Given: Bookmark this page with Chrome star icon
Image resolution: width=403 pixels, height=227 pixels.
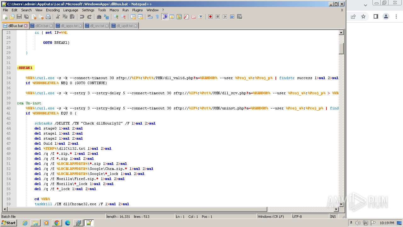Looking at the screenshot, I should tap(363, 16).
